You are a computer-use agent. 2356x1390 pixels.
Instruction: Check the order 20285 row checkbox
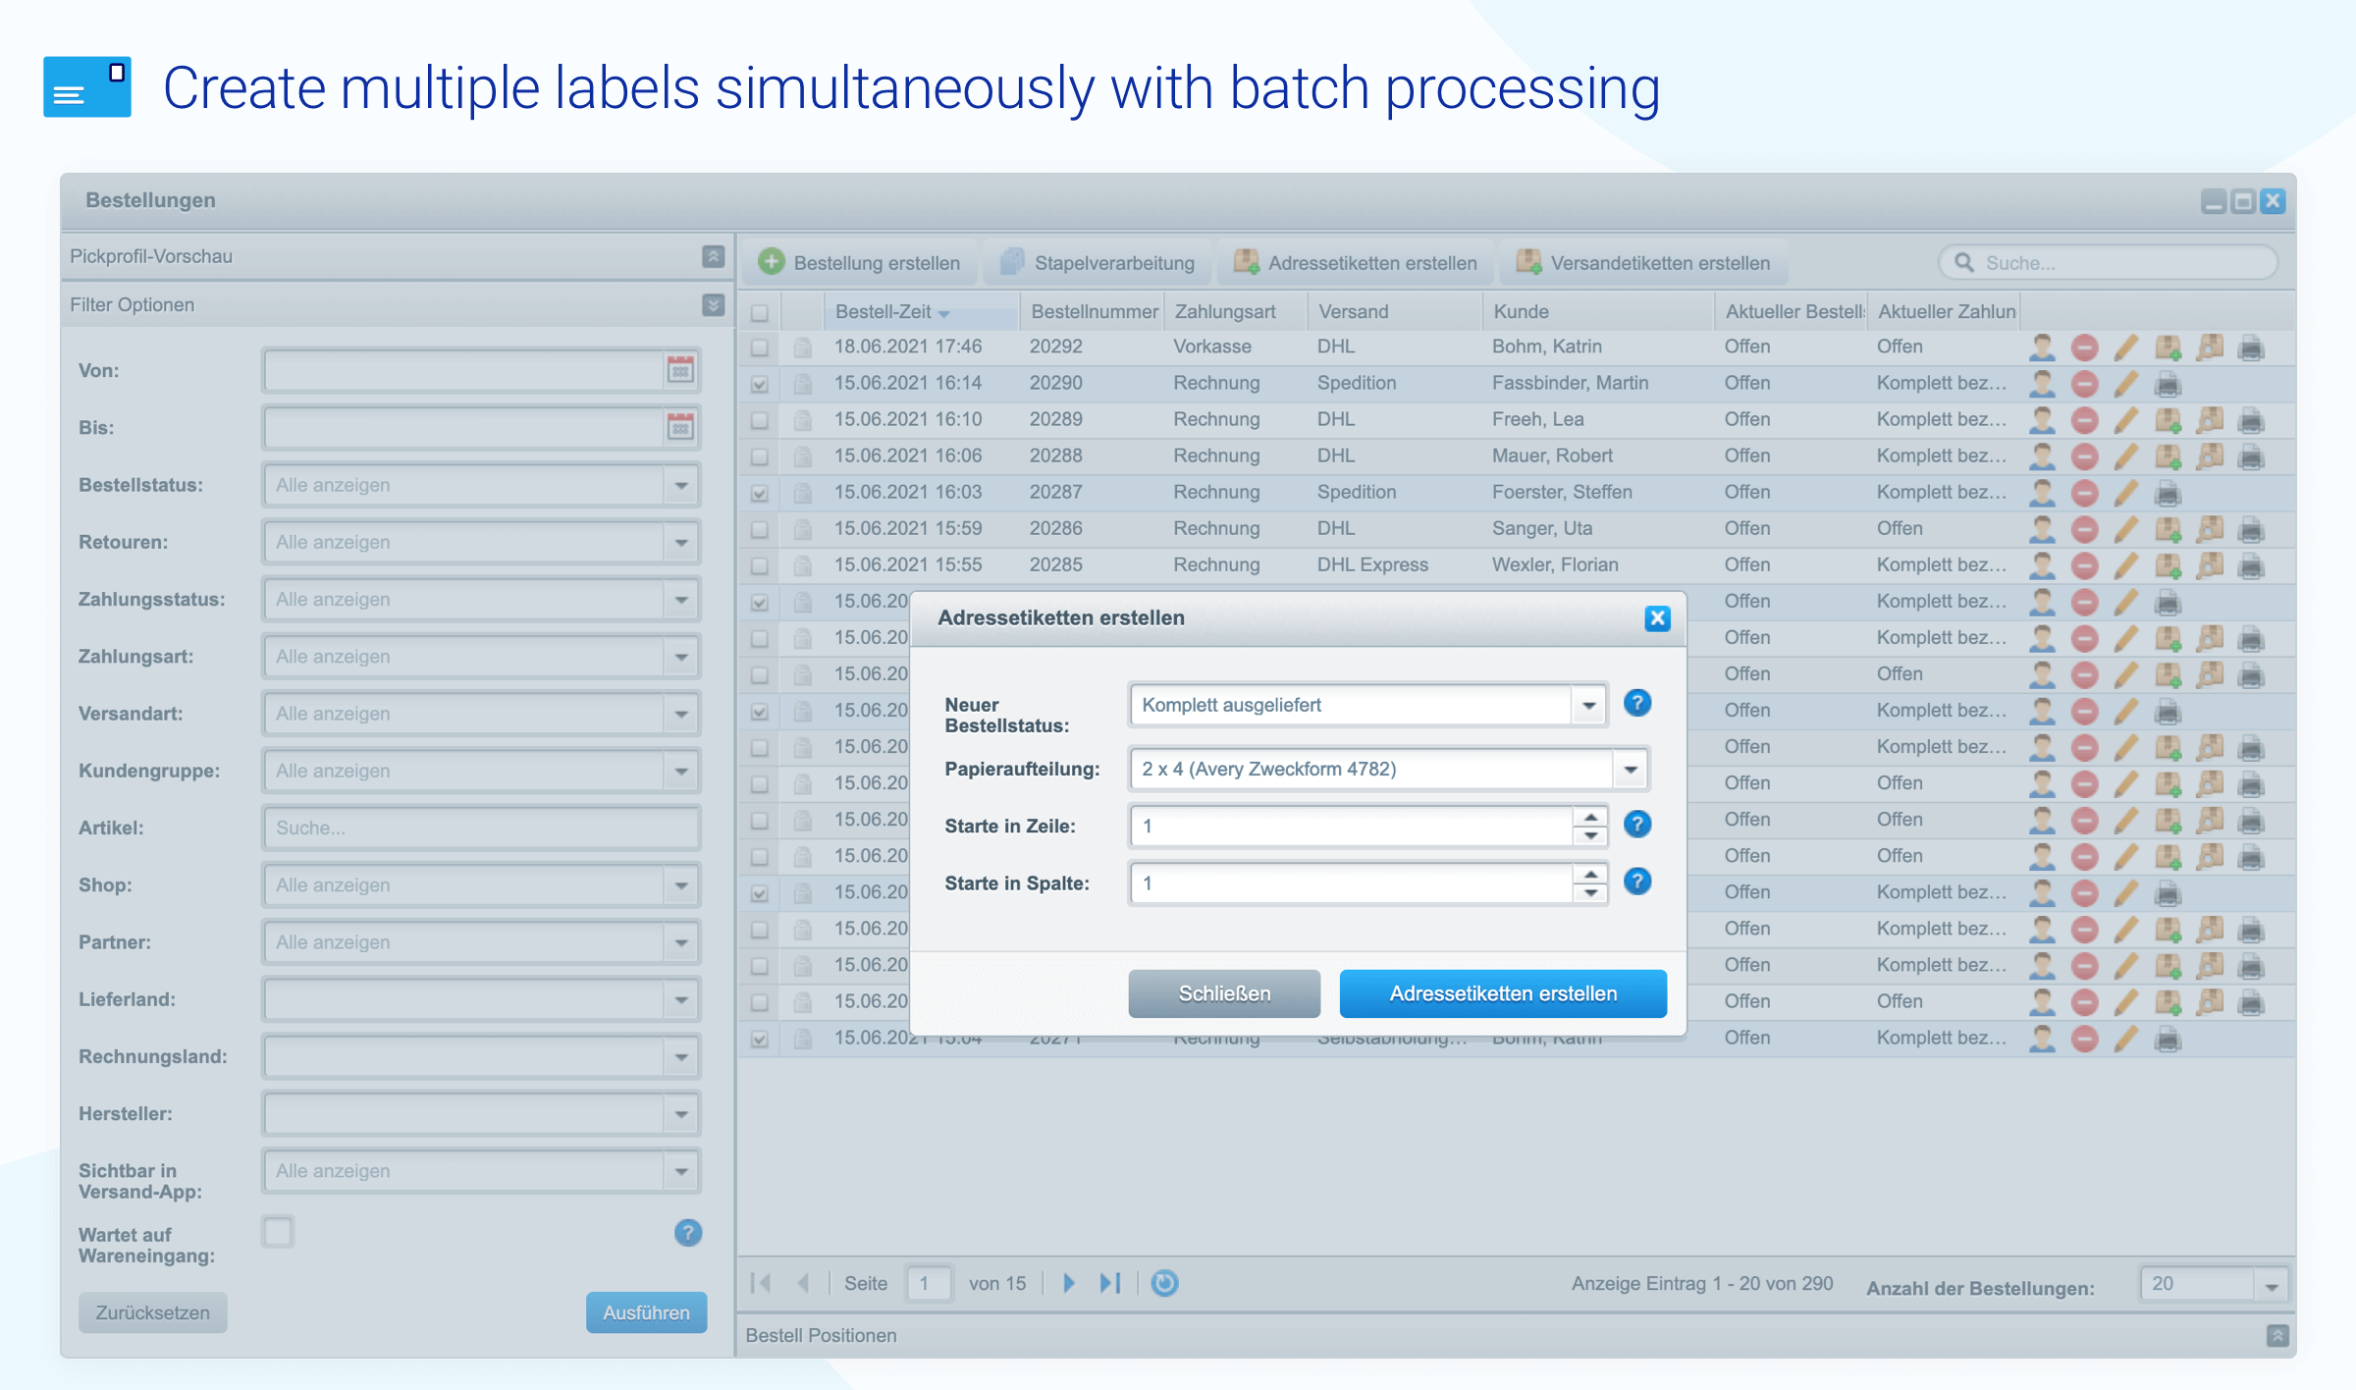759,565
